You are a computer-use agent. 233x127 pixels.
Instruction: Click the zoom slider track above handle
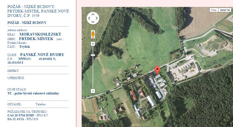coord(93,50)
